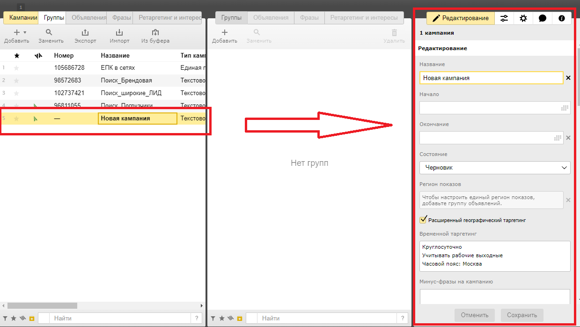Toggle the star for Поиск_Брендовая campaign
This screenshot has height=327, width=580.
17,81
